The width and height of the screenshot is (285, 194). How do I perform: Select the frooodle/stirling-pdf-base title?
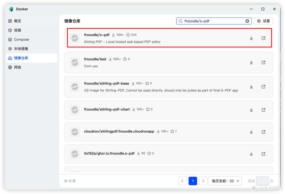(107, 83)
